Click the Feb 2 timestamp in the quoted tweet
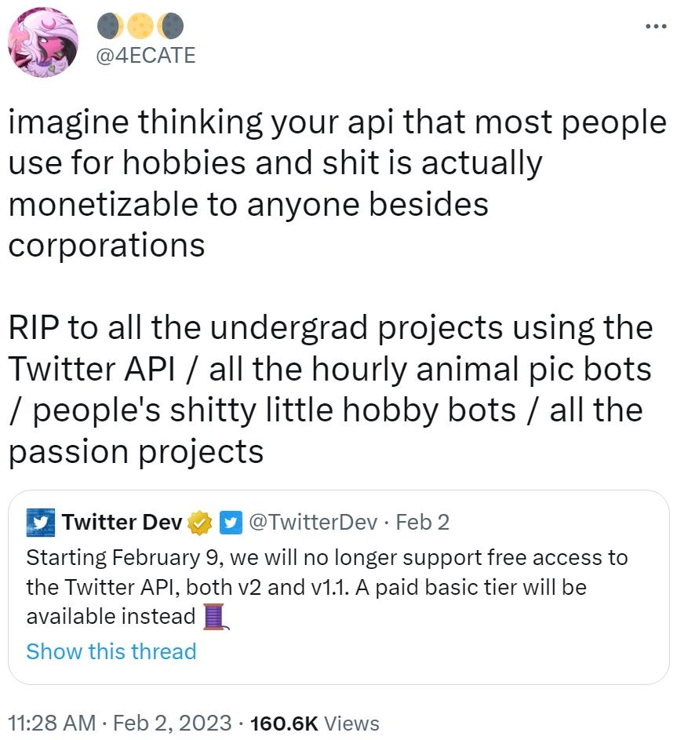This screenshot has width=677, height=740. click(422, 521)
